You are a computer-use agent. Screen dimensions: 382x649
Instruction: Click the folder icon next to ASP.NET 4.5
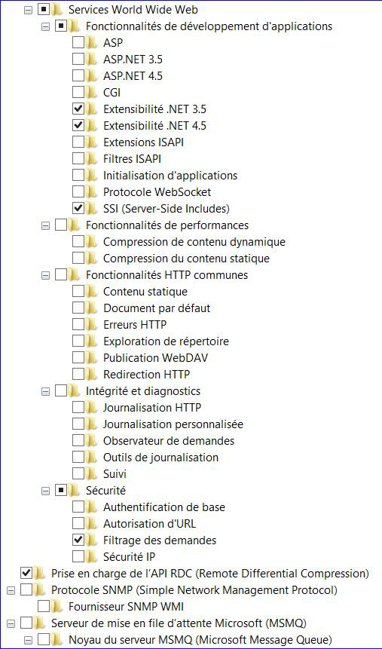point(91,76)
